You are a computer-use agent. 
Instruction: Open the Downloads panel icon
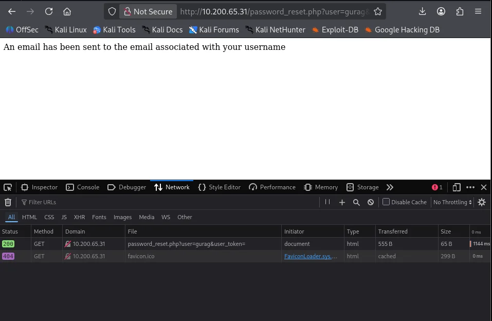point(422,11)
